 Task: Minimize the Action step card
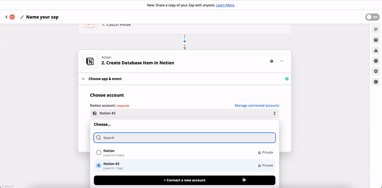coord(282,61)
